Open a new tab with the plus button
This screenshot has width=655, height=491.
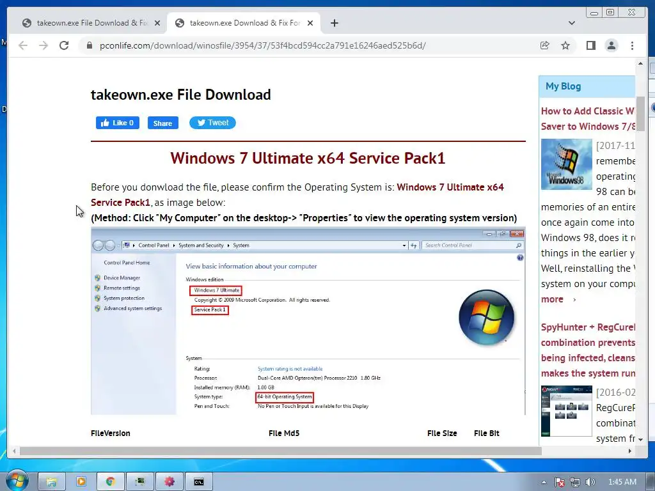(334, 23)
